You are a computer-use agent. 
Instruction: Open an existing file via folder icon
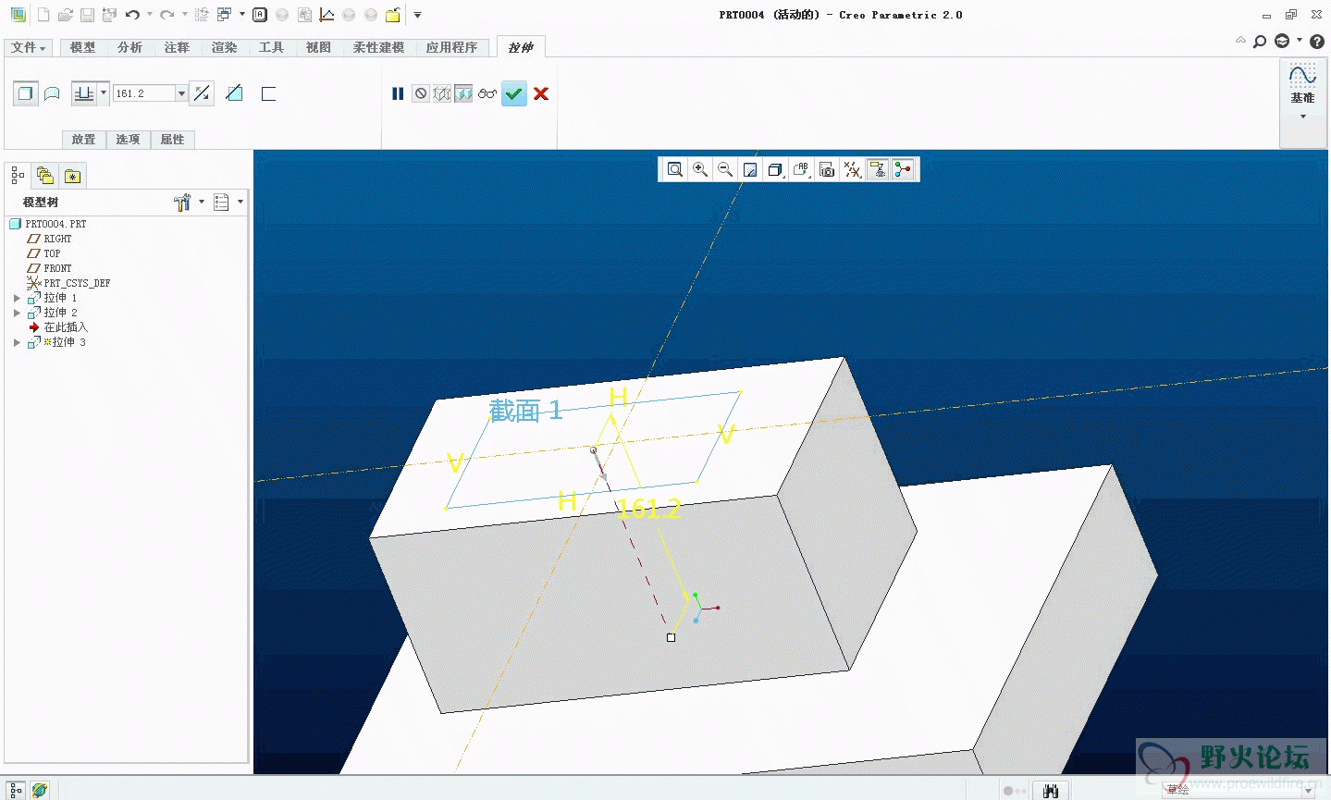click(x=65, y=15)
